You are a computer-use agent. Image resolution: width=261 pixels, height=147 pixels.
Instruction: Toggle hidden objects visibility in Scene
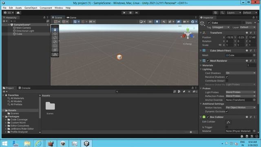[x=179, y=22]
